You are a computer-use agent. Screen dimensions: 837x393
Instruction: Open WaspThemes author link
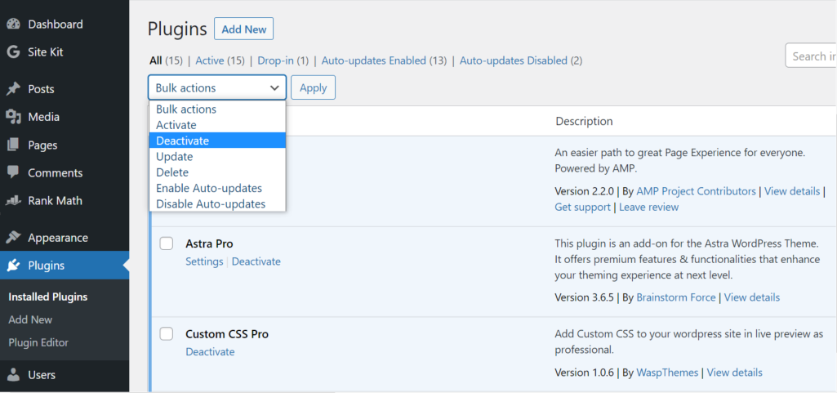(x=667, y=373)
